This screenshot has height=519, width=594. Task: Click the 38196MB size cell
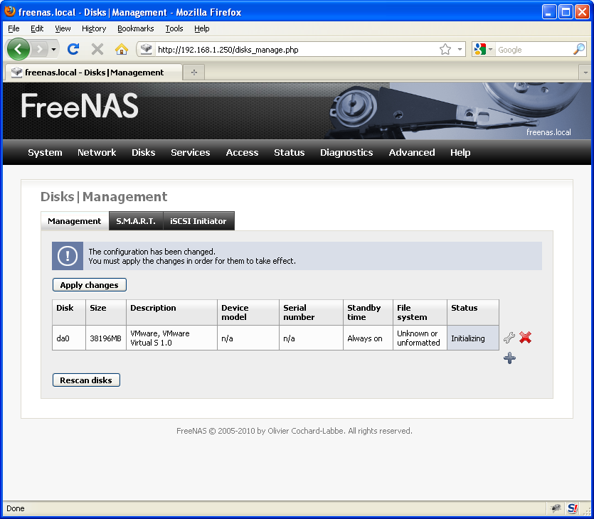pyautogui.click(x=106, y=338)
